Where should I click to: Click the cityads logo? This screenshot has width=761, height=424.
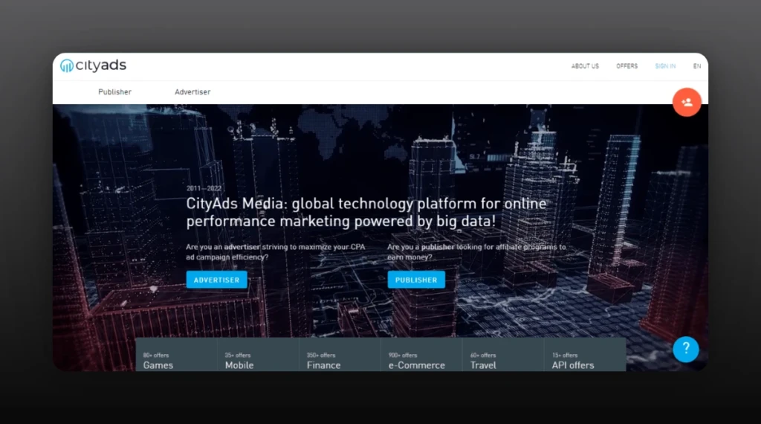[93, 65]
